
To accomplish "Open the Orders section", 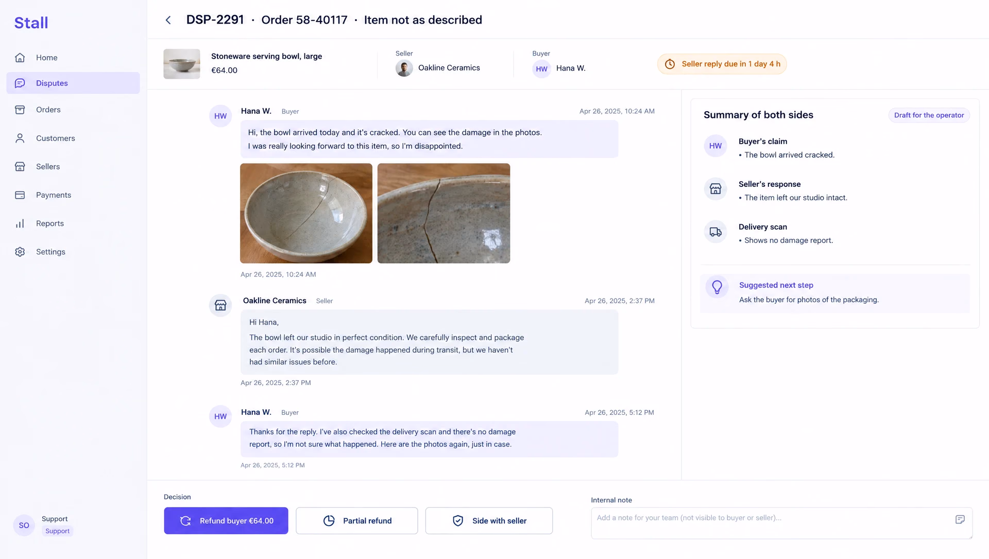I will coord(73,110).
